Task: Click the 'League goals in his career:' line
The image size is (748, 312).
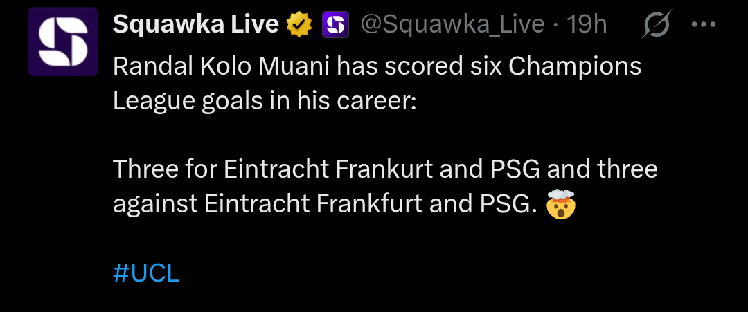Action: tap(265, 102)
